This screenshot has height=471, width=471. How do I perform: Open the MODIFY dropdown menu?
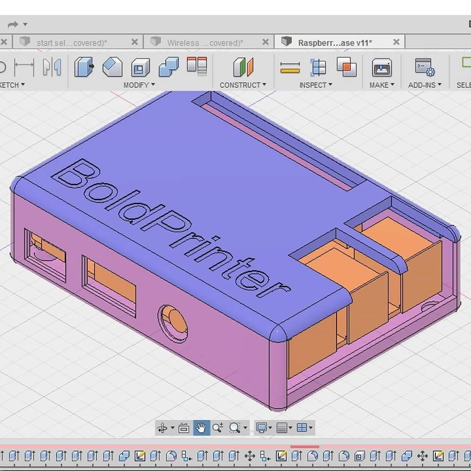pos(139,85)
